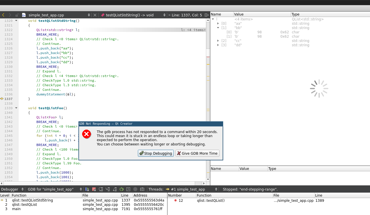Click the Step Into icon
The height and width of the screenshot is (215, 370).
click(x=108, y=189)
